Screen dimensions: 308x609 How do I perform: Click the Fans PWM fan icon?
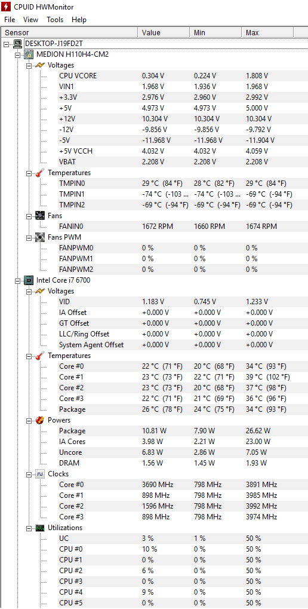coord(41,237)
